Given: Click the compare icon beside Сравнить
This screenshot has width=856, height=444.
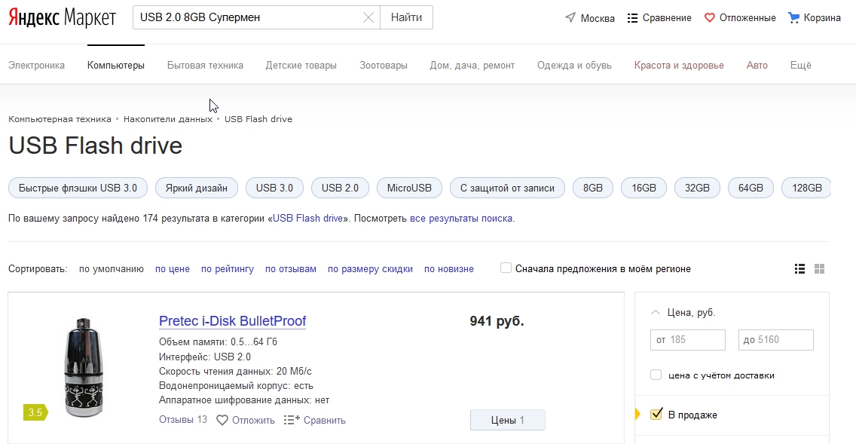Looking at the screenshot, I should (x=292, y=420).
